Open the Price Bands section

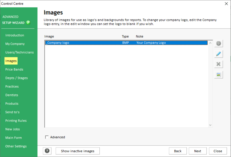[14, 70]
